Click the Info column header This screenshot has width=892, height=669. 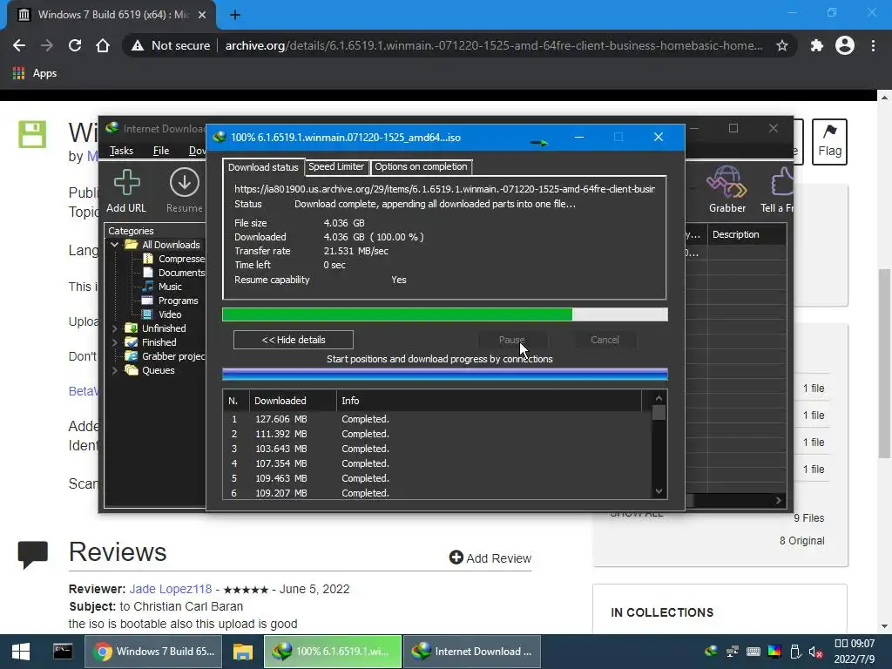click(x=490, y=401)
